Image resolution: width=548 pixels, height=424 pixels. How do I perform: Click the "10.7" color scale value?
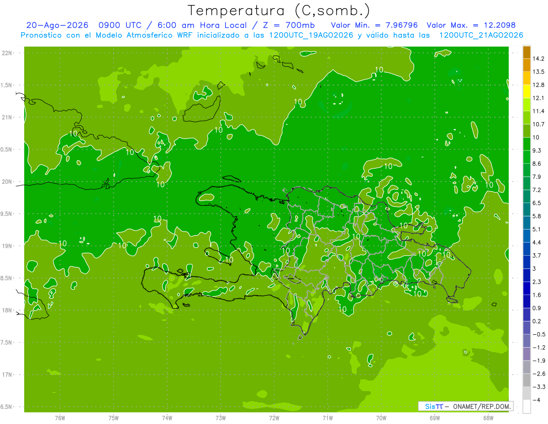[x=538, y=124]
